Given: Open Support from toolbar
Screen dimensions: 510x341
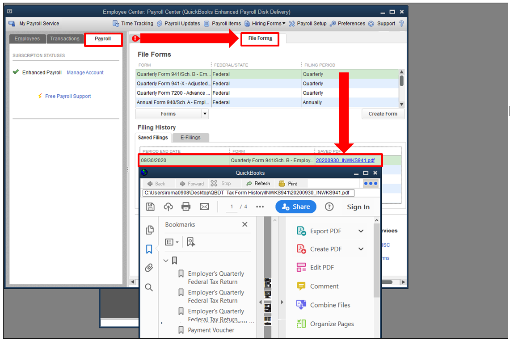Looking at the screenshot, I should click(382, 23).
